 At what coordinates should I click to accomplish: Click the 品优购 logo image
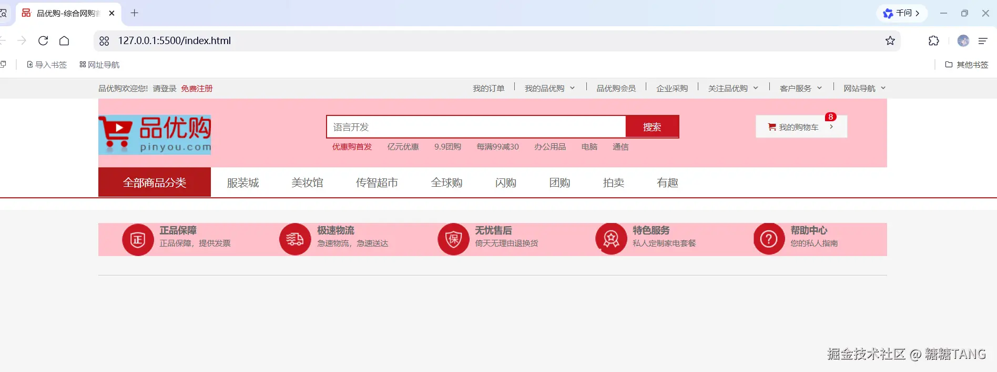[155, 134]
